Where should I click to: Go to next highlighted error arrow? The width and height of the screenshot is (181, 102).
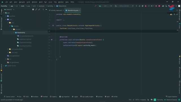177,14
